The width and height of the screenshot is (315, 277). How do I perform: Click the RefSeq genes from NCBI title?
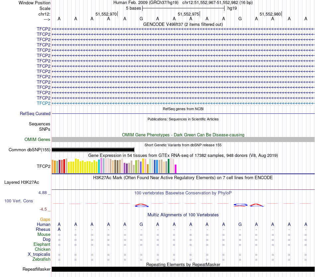pos(183,109)
